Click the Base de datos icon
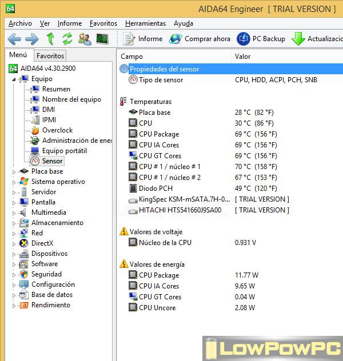The image size is (343, 361). point(24,295)
